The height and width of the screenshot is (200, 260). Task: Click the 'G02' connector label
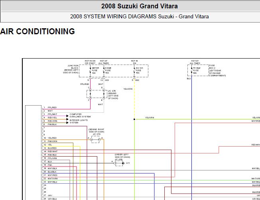pyautogui.click(x=107, y=80)
